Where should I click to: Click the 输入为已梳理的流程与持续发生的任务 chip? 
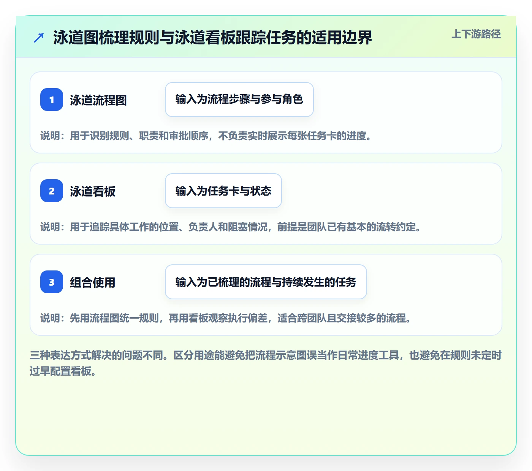click(x=266, y=282)
